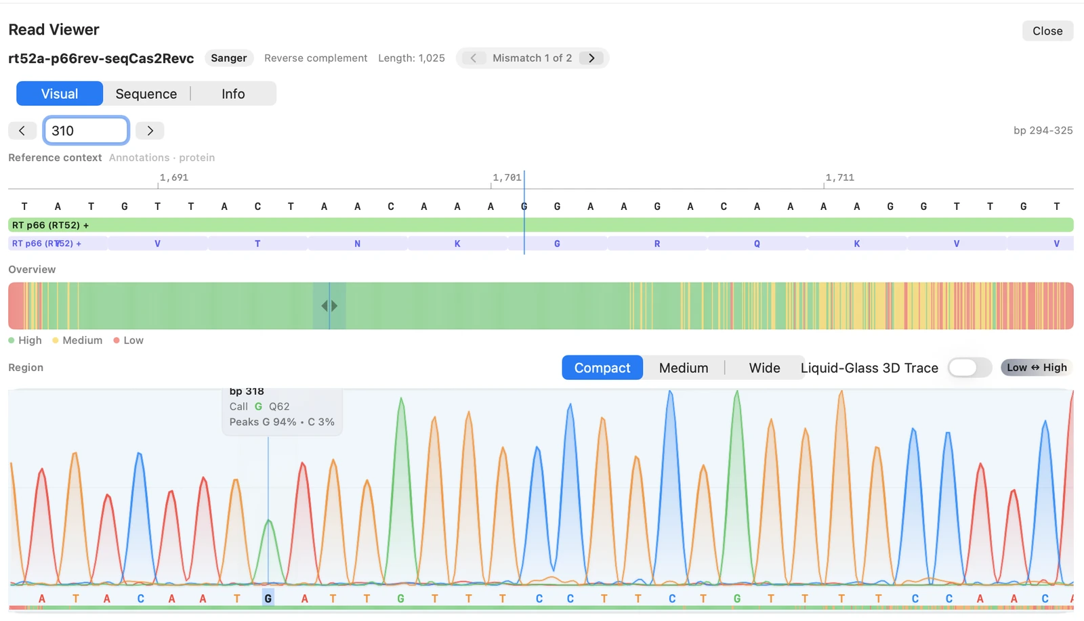The width and height of the screenshot is (1084, 621).
Task: Click the High quality legend item
Action: pyautogui.click(x=25, y=341)
